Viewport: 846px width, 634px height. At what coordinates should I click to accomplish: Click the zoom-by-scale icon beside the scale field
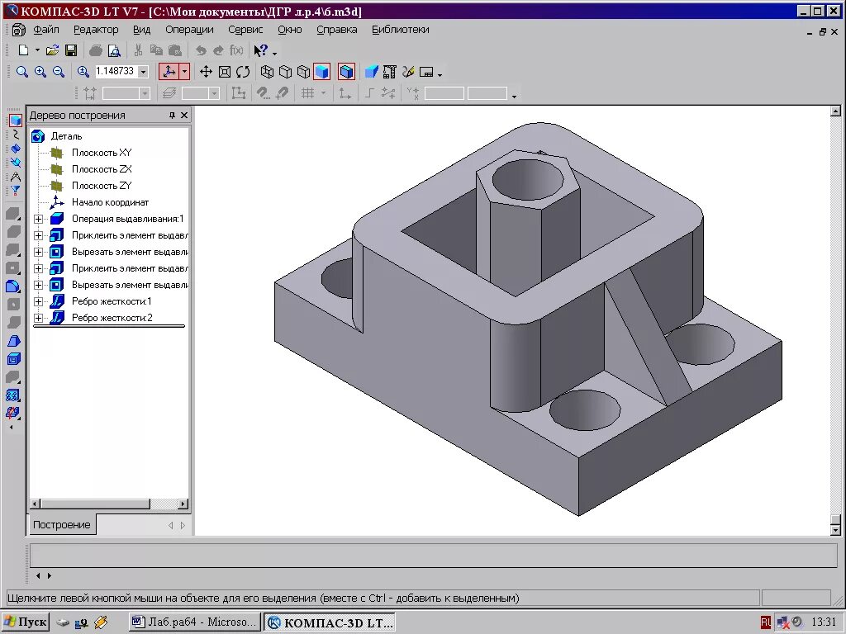(x=83, y=72)
